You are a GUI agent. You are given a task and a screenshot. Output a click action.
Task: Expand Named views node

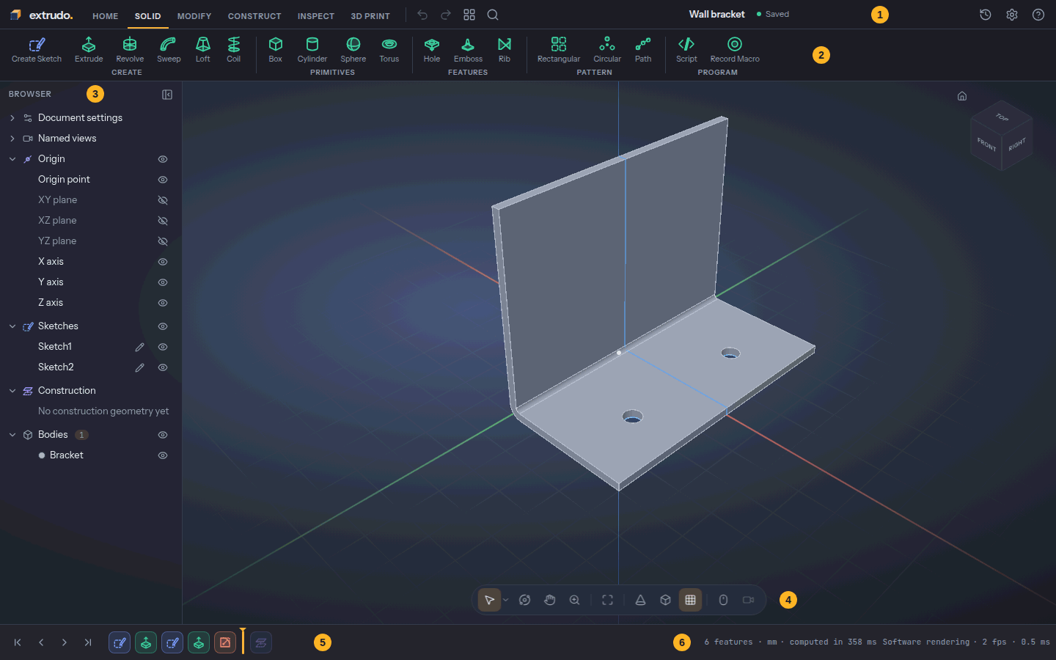(12, 139)
